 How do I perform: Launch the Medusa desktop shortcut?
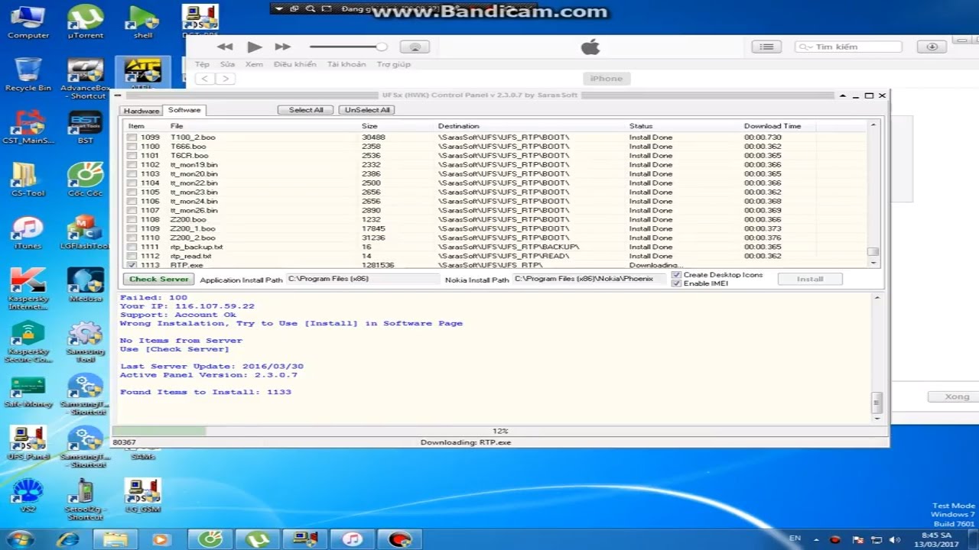[86, 285]
